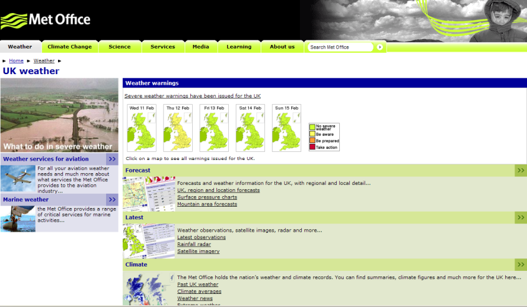Open the severe weather warnings issued link

coord(193,96)
